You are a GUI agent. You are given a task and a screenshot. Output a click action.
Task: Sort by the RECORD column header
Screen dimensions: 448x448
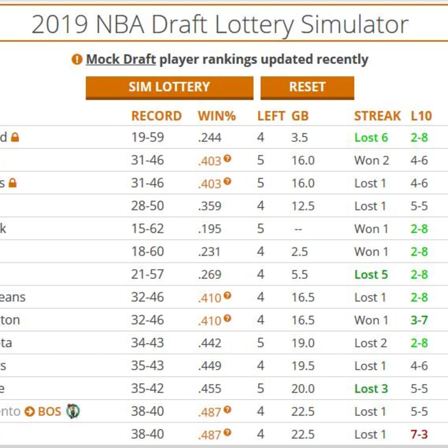[x=156, y=116]
